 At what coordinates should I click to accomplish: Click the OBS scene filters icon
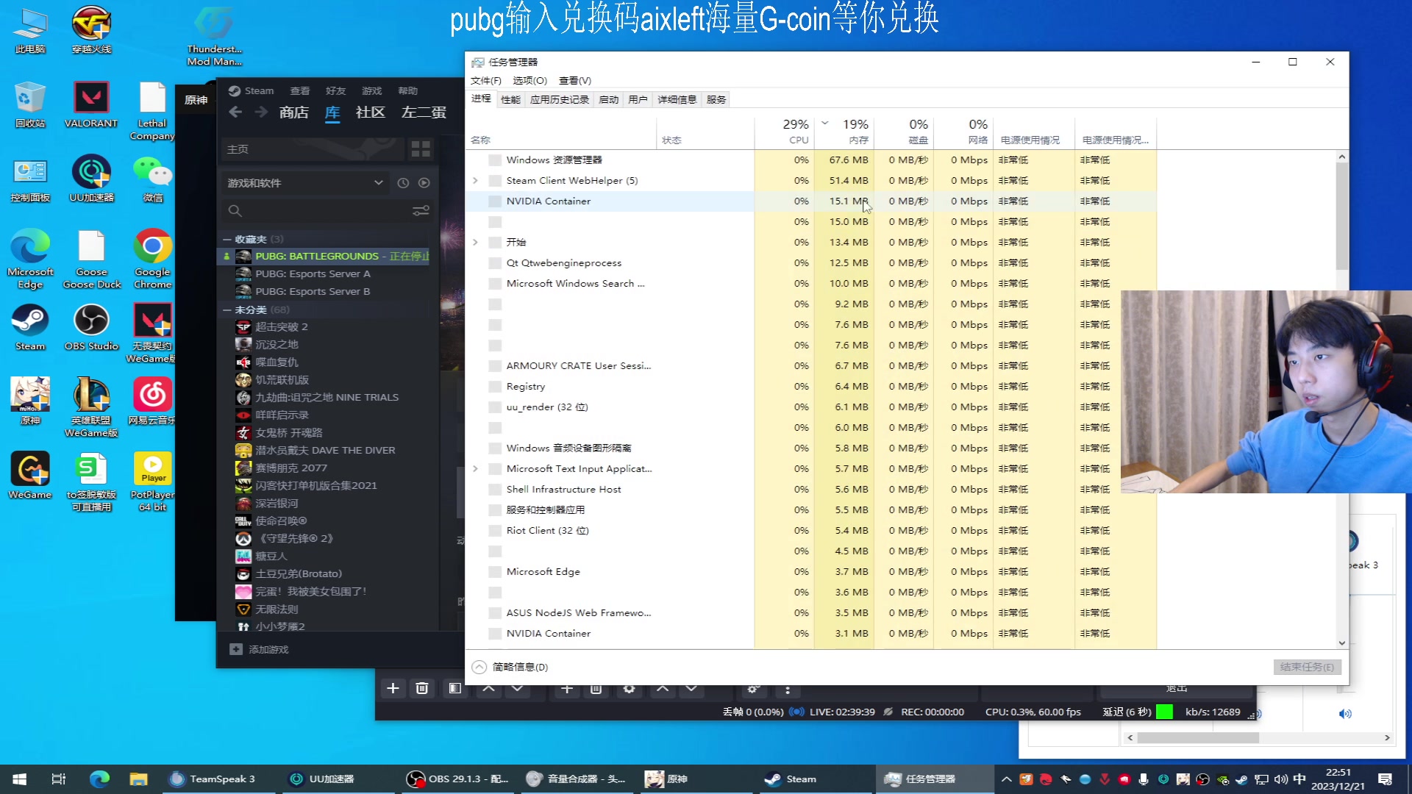pyautogui.click(x=454, y=688)
